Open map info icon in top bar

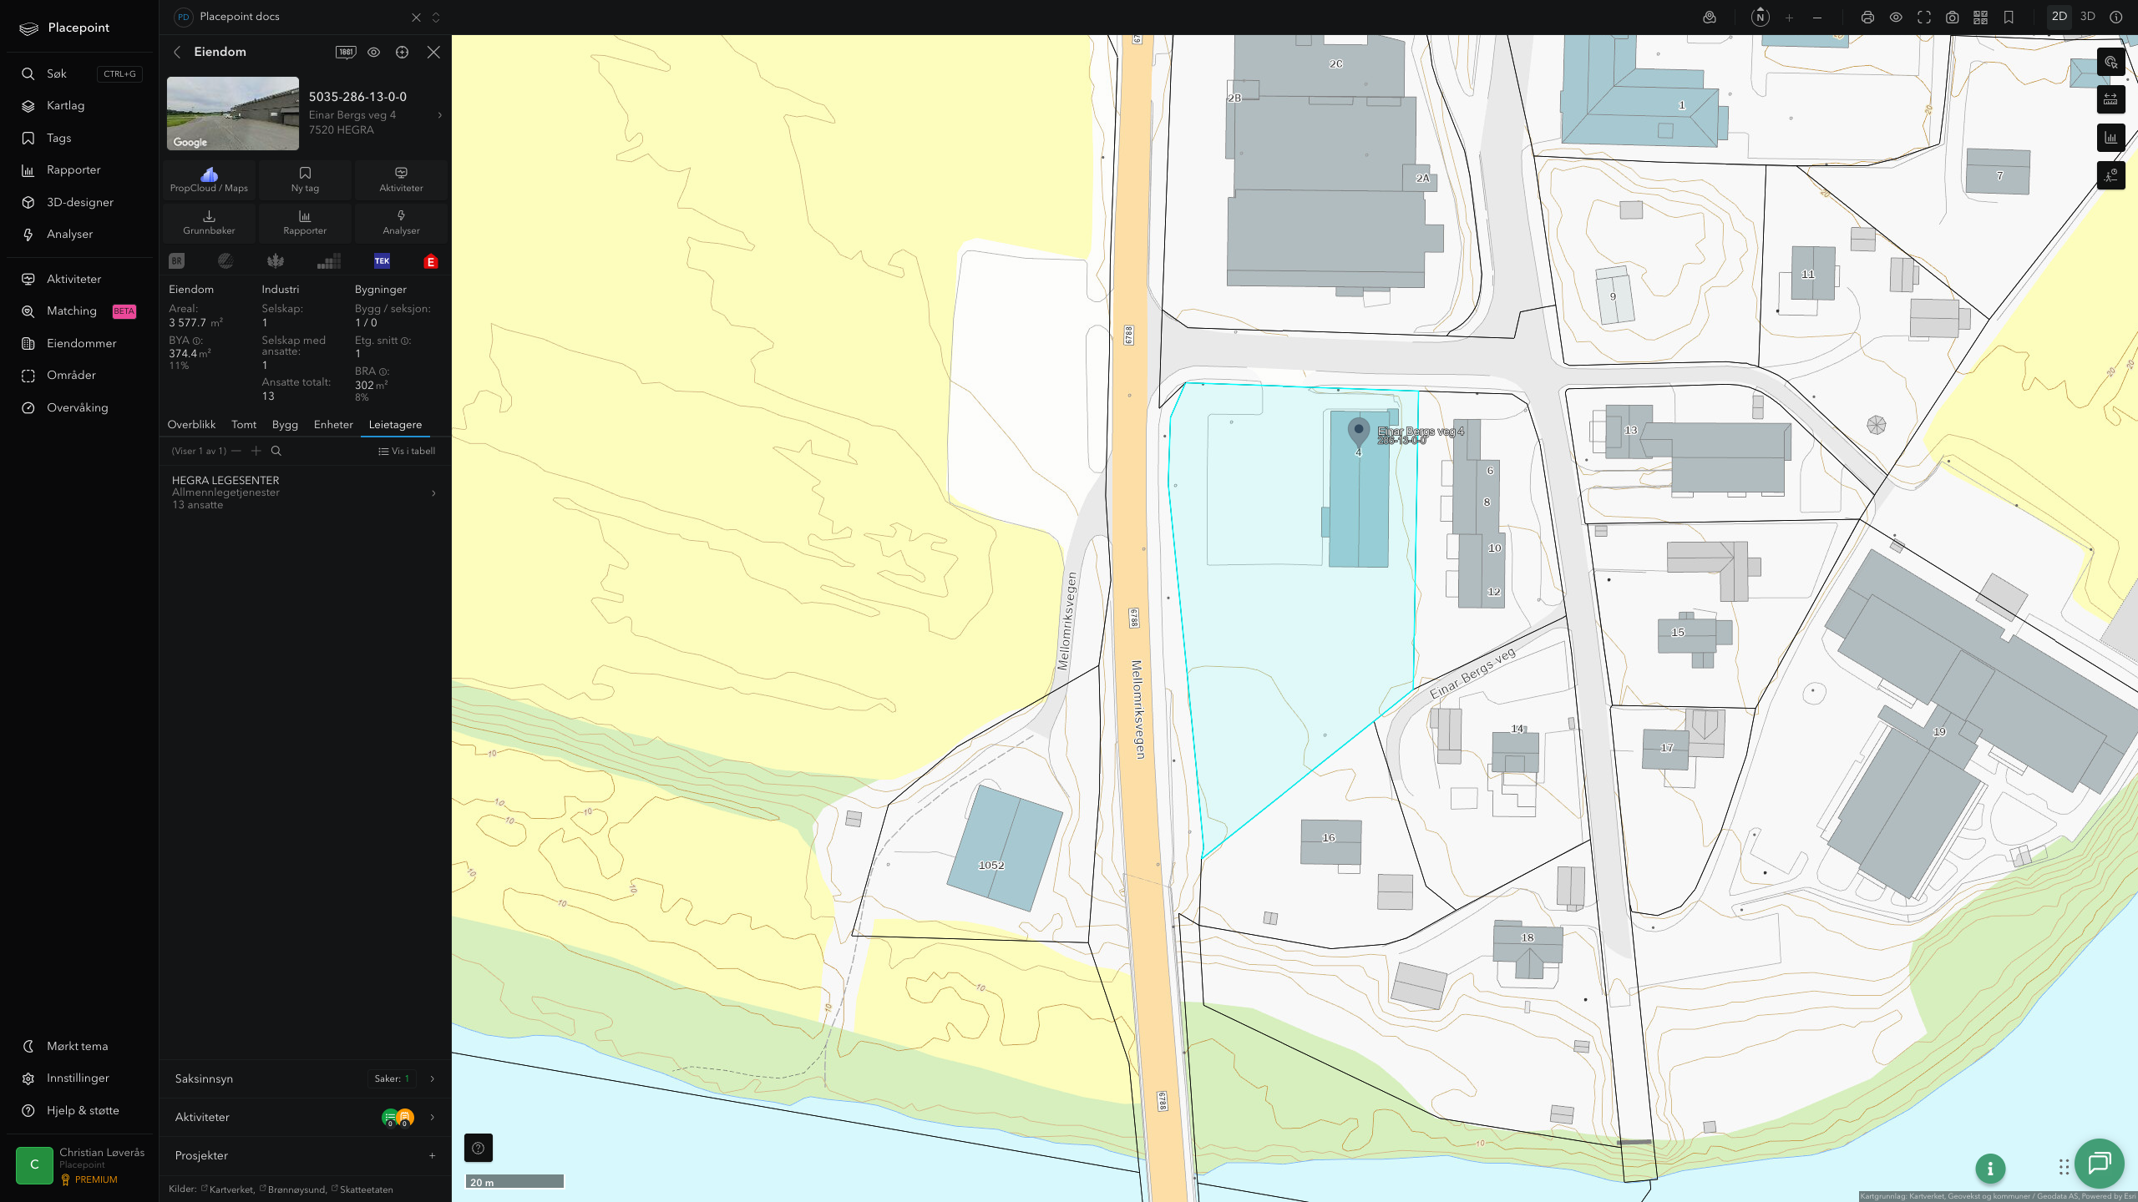[x=2115, y=17]
